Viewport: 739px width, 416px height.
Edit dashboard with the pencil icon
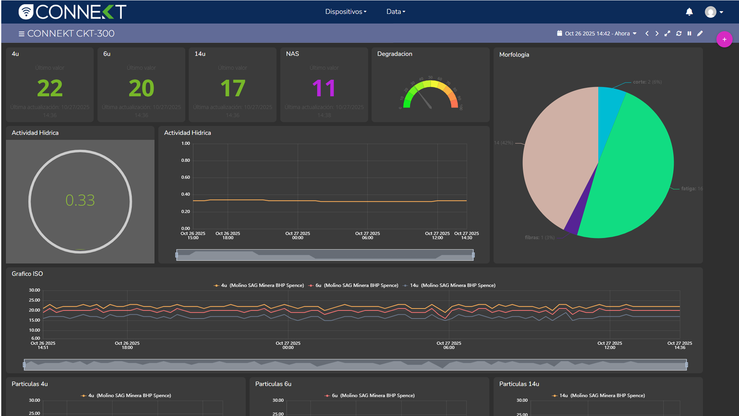[700, 34]
